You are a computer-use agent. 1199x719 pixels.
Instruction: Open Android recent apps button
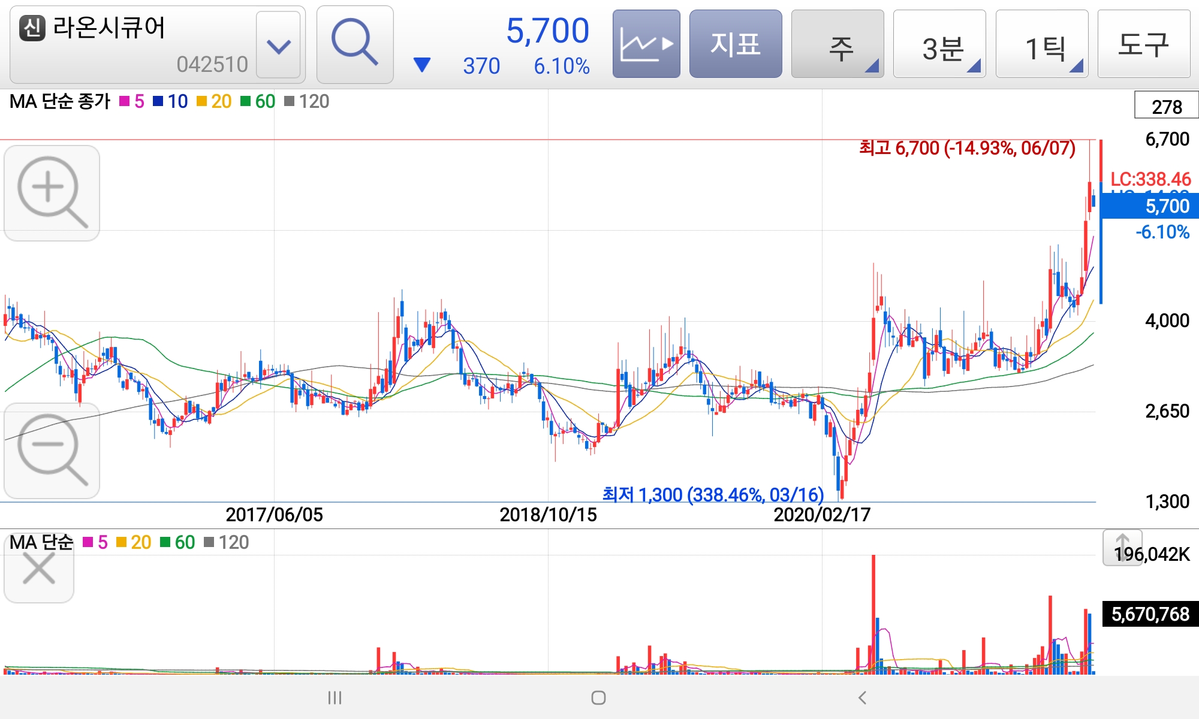[x=335, y=697]
